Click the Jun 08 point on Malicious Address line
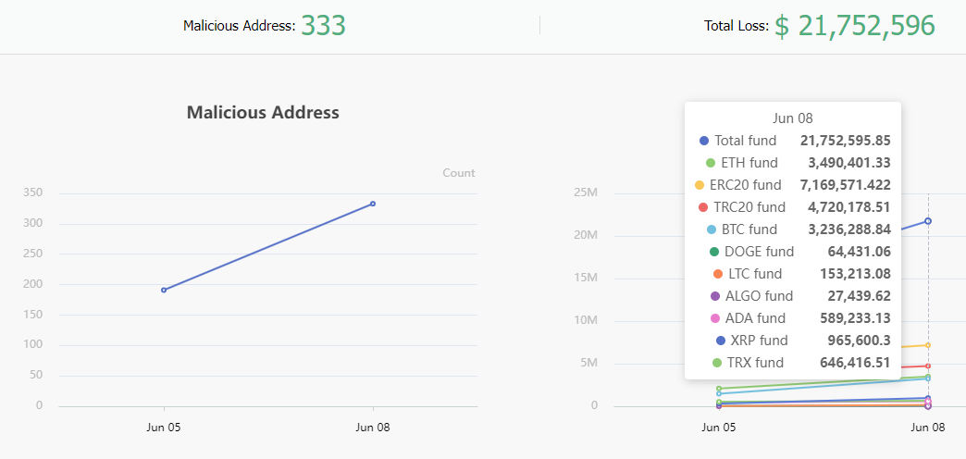Image resolution: width=966 pixels, height=459 pixels. click(373, 204)
